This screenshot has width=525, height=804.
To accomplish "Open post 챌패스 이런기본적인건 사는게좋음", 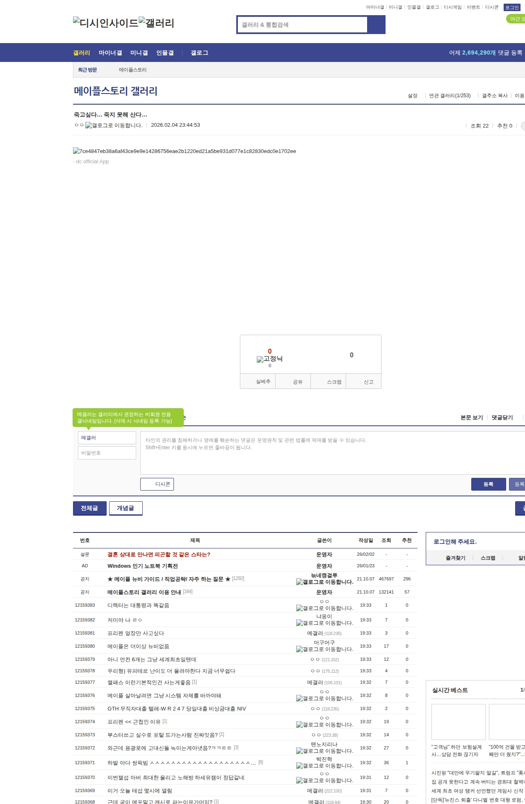I will [149, 683].
